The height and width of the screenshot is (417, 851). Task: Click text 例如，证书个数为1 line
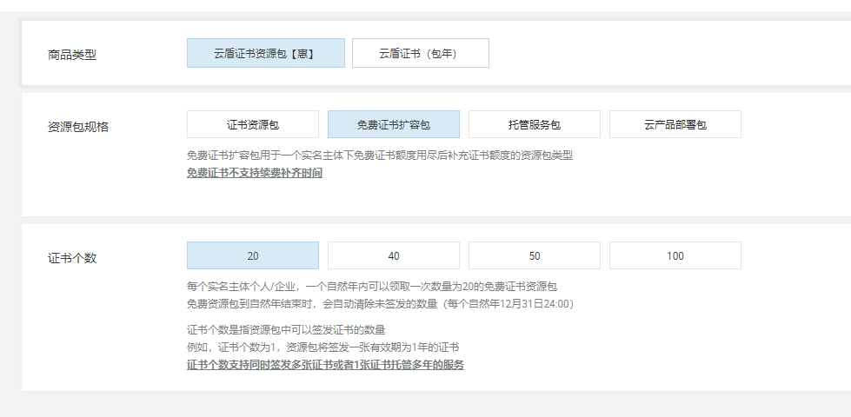322,347
